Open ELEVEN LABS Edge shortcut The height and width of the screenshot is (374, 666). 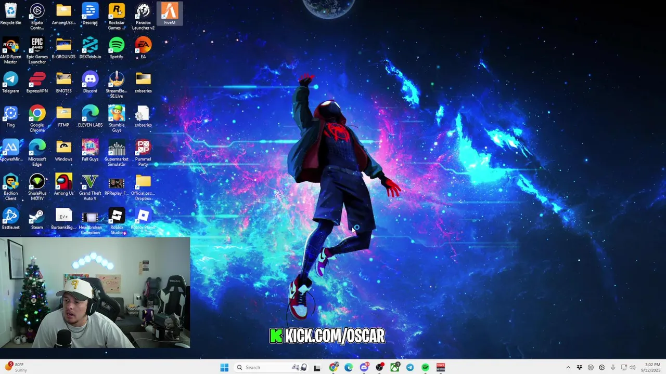[90, 116]
